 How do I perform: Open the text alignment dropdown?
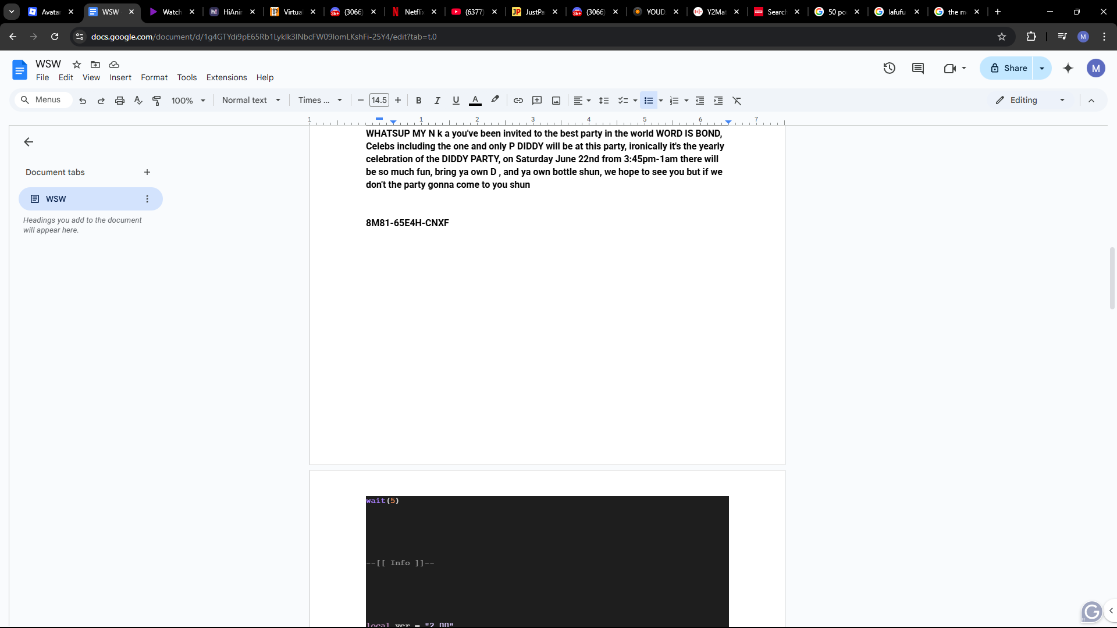point(582,101)
